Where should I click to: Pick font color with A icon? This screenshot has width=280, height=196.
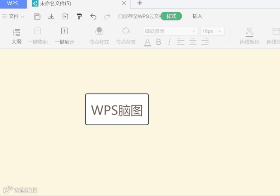[x=147, y=42]
